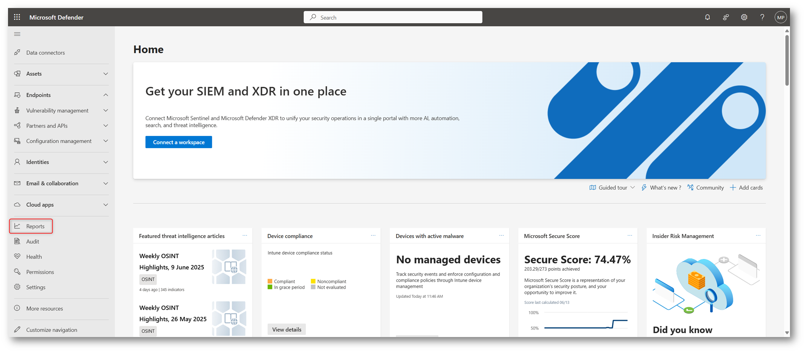Click the Audit icon in sidebar
The image size is (806, 353).
17,241
